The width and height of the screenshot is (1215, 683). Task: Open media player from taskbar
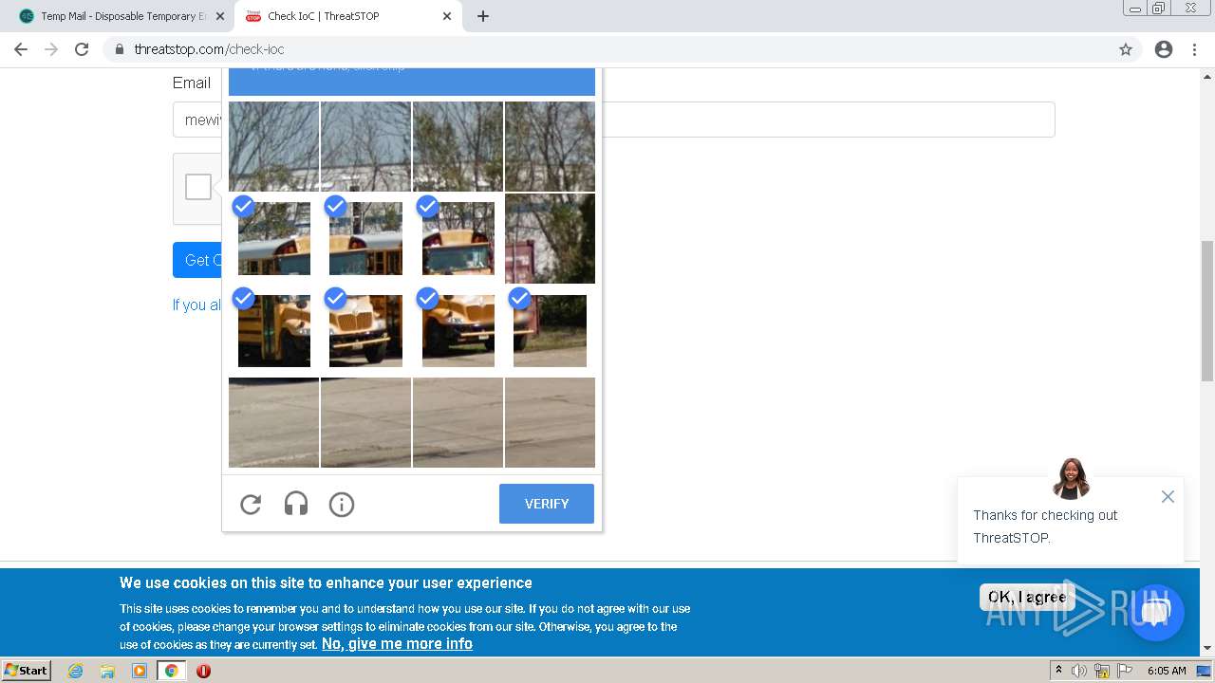tap(140, 671)
